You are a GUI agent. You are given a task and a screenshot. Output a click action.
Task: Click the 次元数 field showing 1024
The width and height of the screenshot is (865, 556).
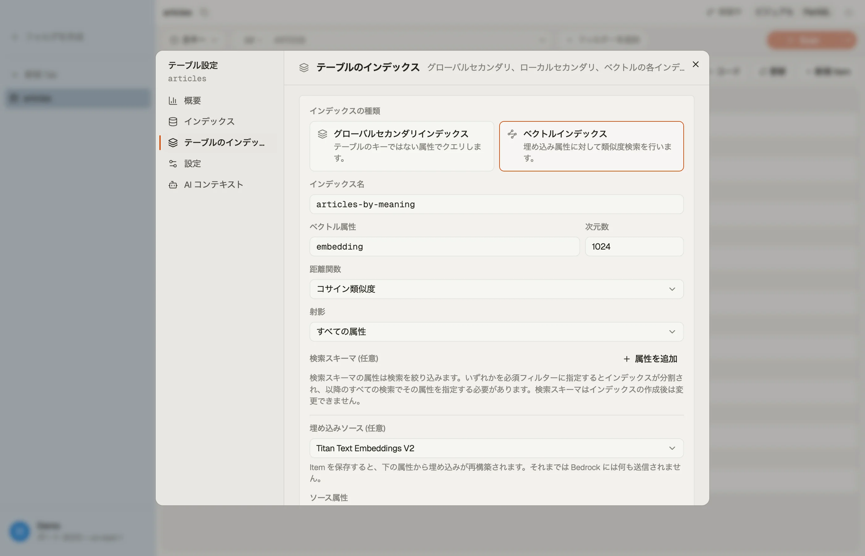pyautogui.click(x=634, y=246)
